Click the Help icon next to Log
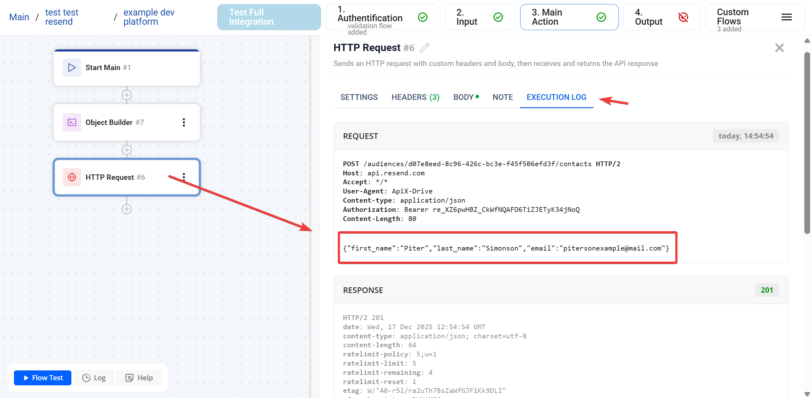Image resolution: width=812 pixels, height=398 pixels. pos(129,378)
